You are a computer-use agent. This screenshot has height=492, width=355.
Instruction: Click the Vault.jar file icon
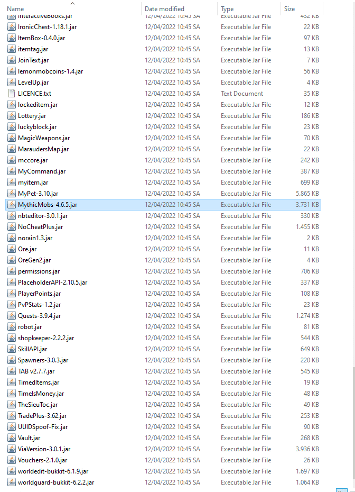[x=12, y=438]
